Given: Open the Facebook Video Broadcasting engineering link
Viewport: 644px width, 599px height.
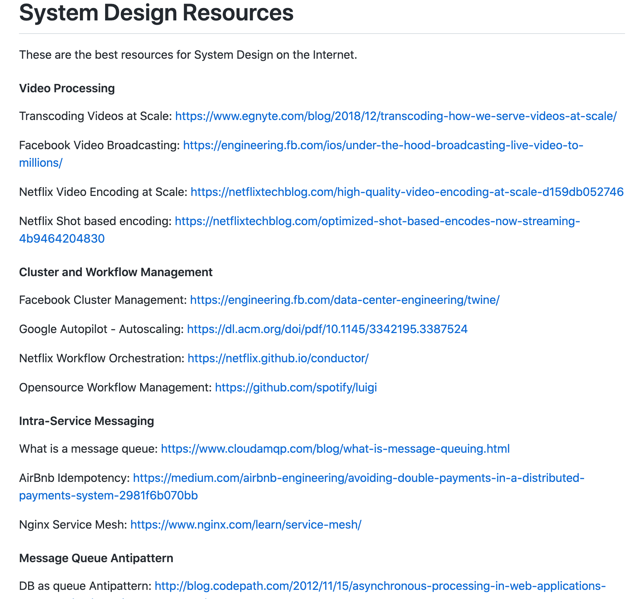Looking at the screenshot, I should 383,145.
